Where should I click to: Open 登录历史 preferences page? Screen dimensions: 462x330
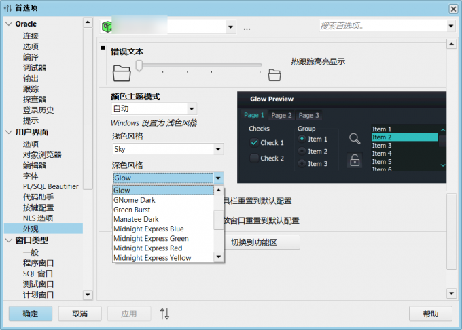tap(38, 110)
